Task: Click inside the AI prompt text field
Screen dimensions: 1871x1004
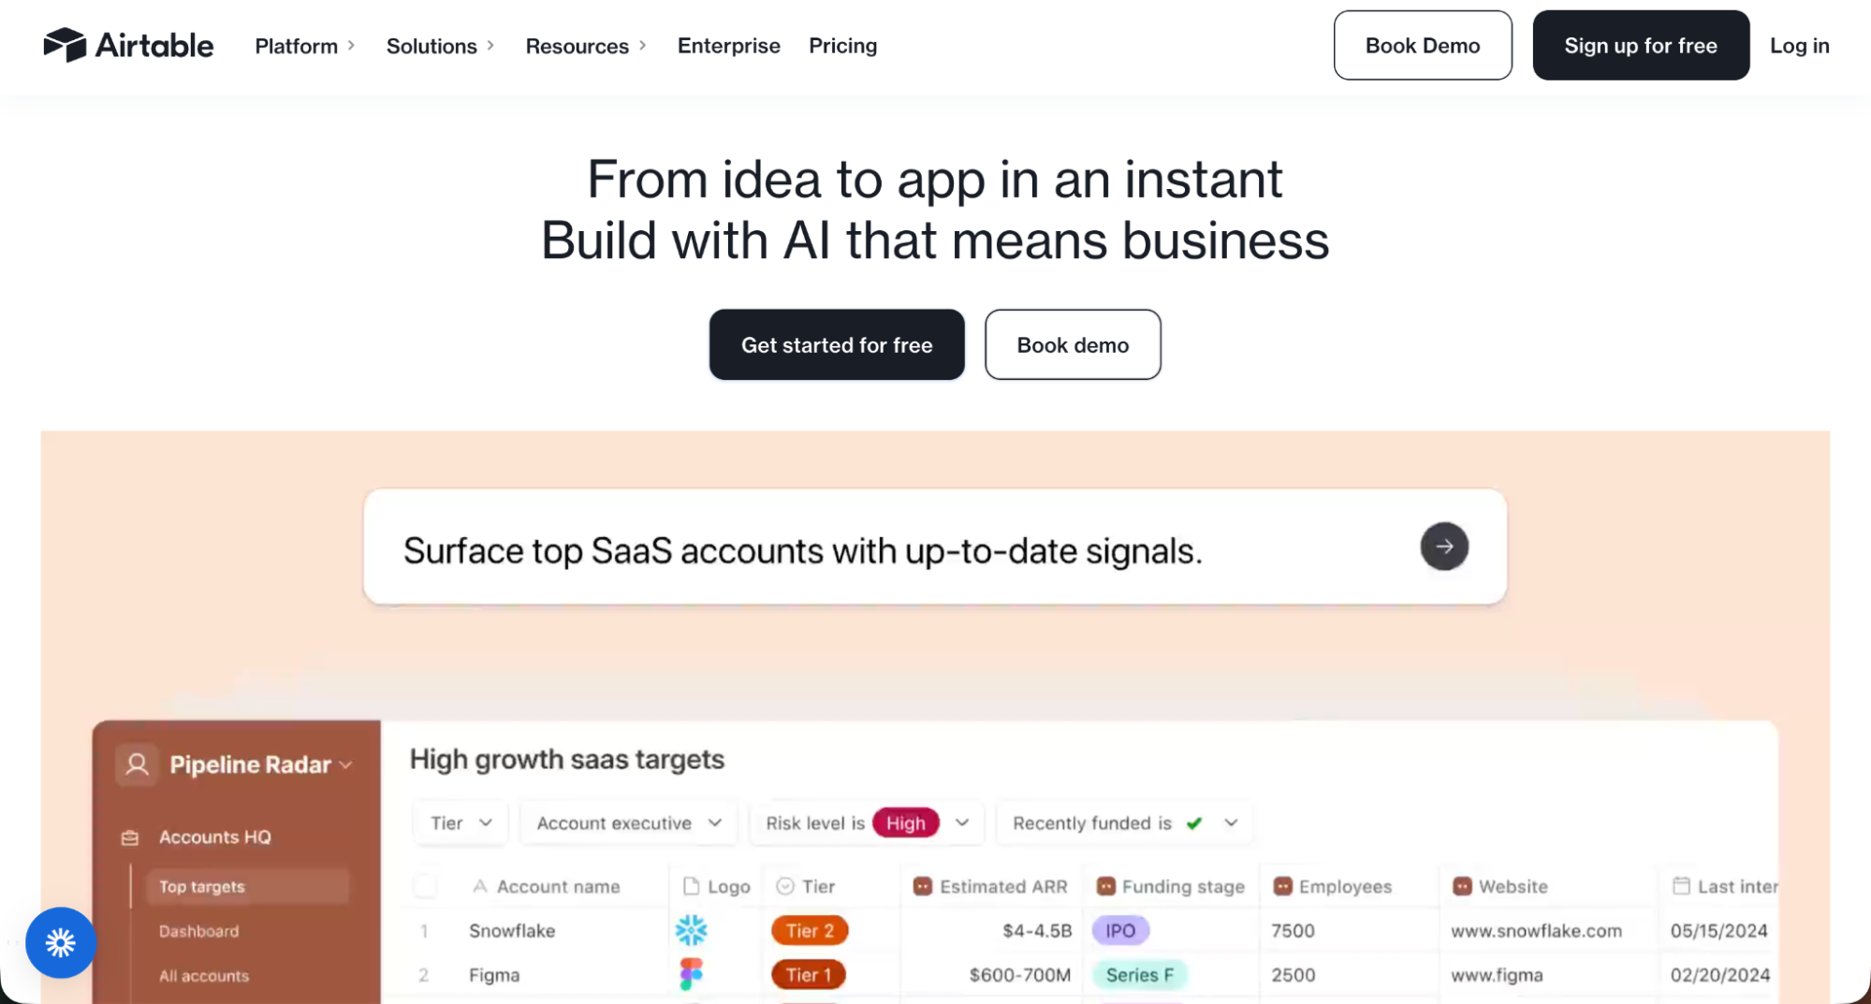Action: pyautogui.click(x=842, y=550)
